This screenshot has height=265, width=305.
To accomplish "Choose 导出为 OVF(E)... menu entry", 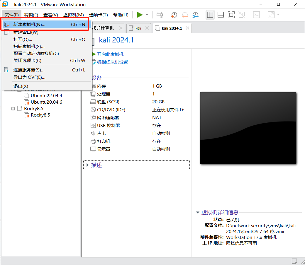I will tap(47, 77).
